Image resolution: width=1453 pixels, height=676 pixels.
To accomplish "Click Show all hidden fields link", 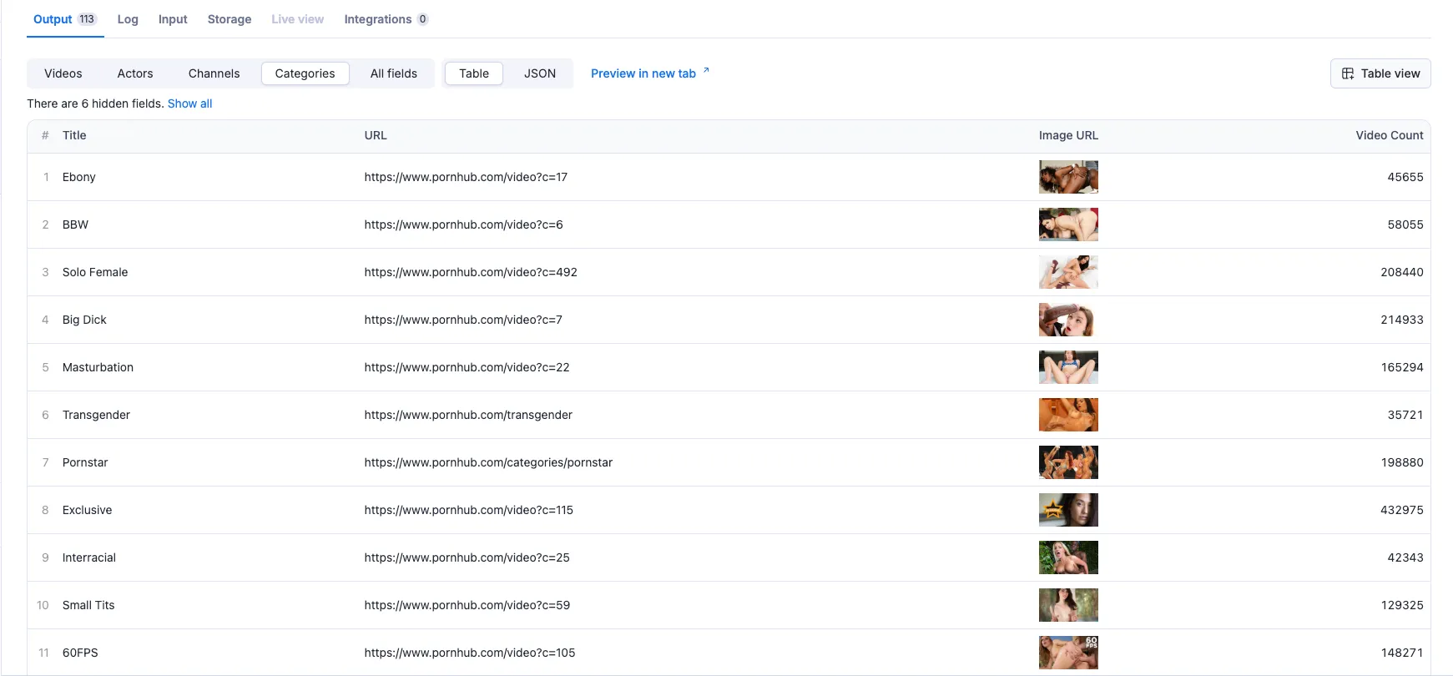I will click(x=190, y=103).
